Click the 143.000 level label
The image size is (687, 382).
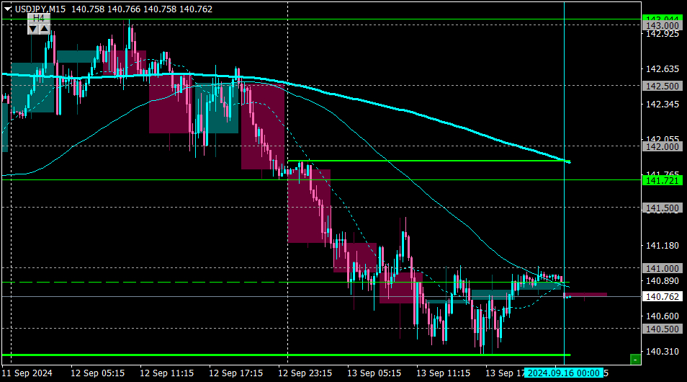point(662,26)
